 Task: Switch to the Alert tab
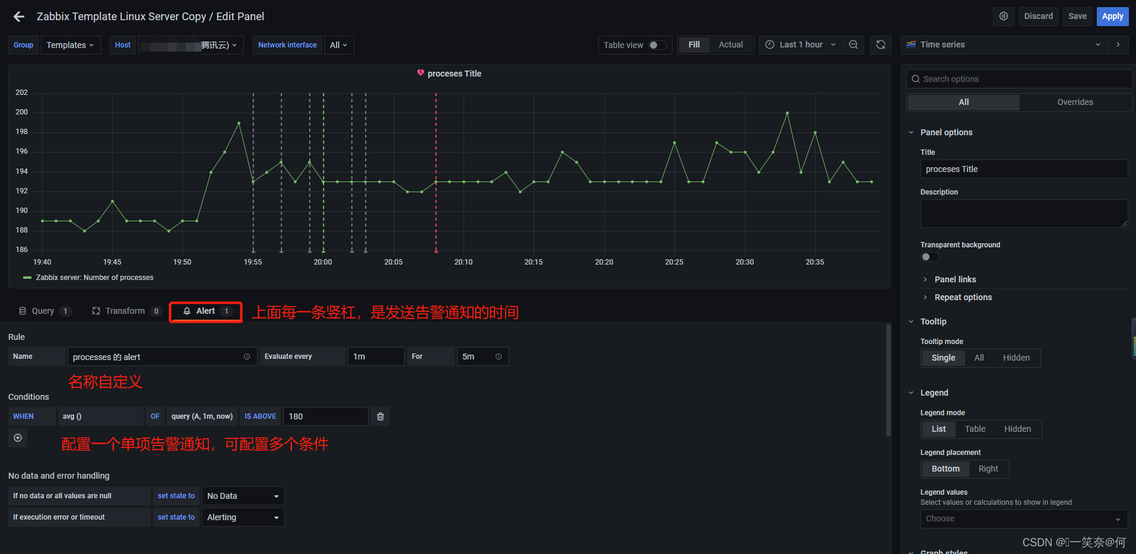pyautogui.click(x=206, y=311)
